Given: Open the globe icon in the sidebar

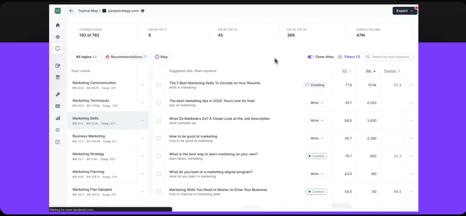Looking at the screenshot, I should tap(58, 37).
